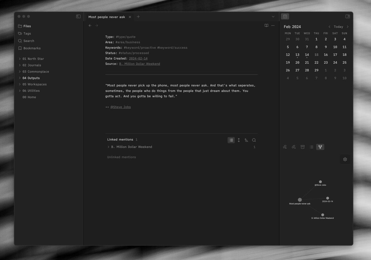
Task: Click the #status/processed tag
Action: click(x=134, y=53)
